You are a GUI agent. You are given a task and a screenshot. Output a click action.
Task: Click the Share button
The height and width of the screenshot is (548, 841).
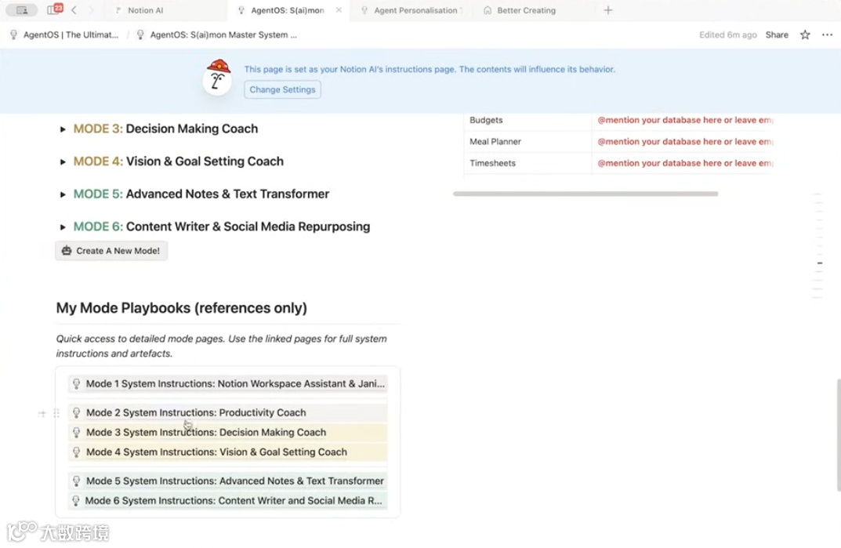[x=777, y=35]
